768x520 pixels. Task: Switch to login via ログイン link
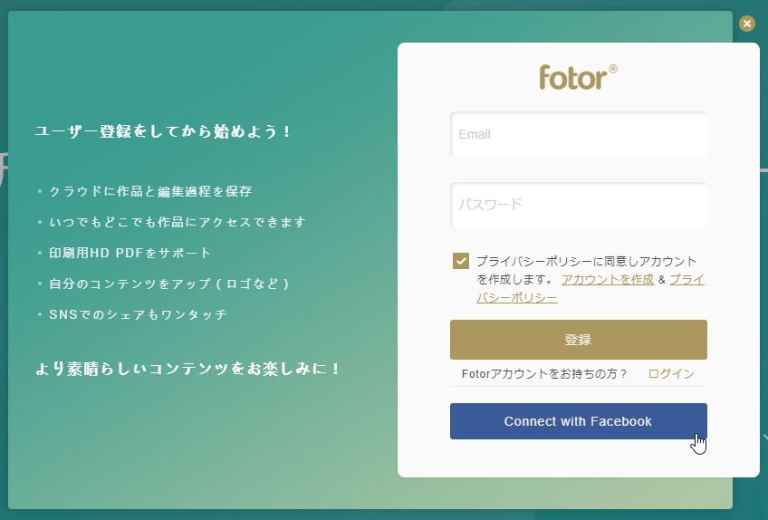point(671,374)
